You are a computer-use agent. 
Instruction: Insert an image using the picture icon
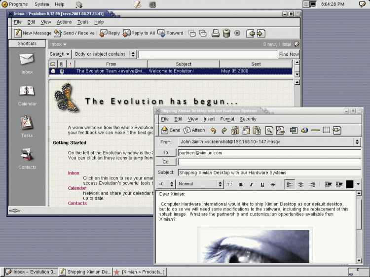294,130
